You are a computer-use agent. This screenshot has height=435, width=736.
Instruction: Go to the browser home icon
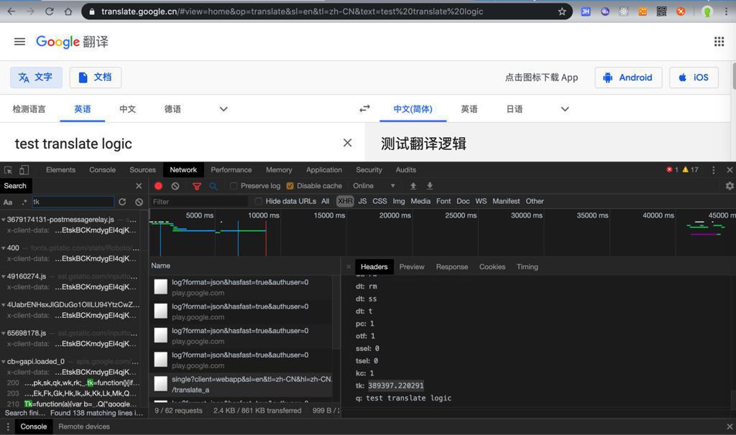point(68,11)
